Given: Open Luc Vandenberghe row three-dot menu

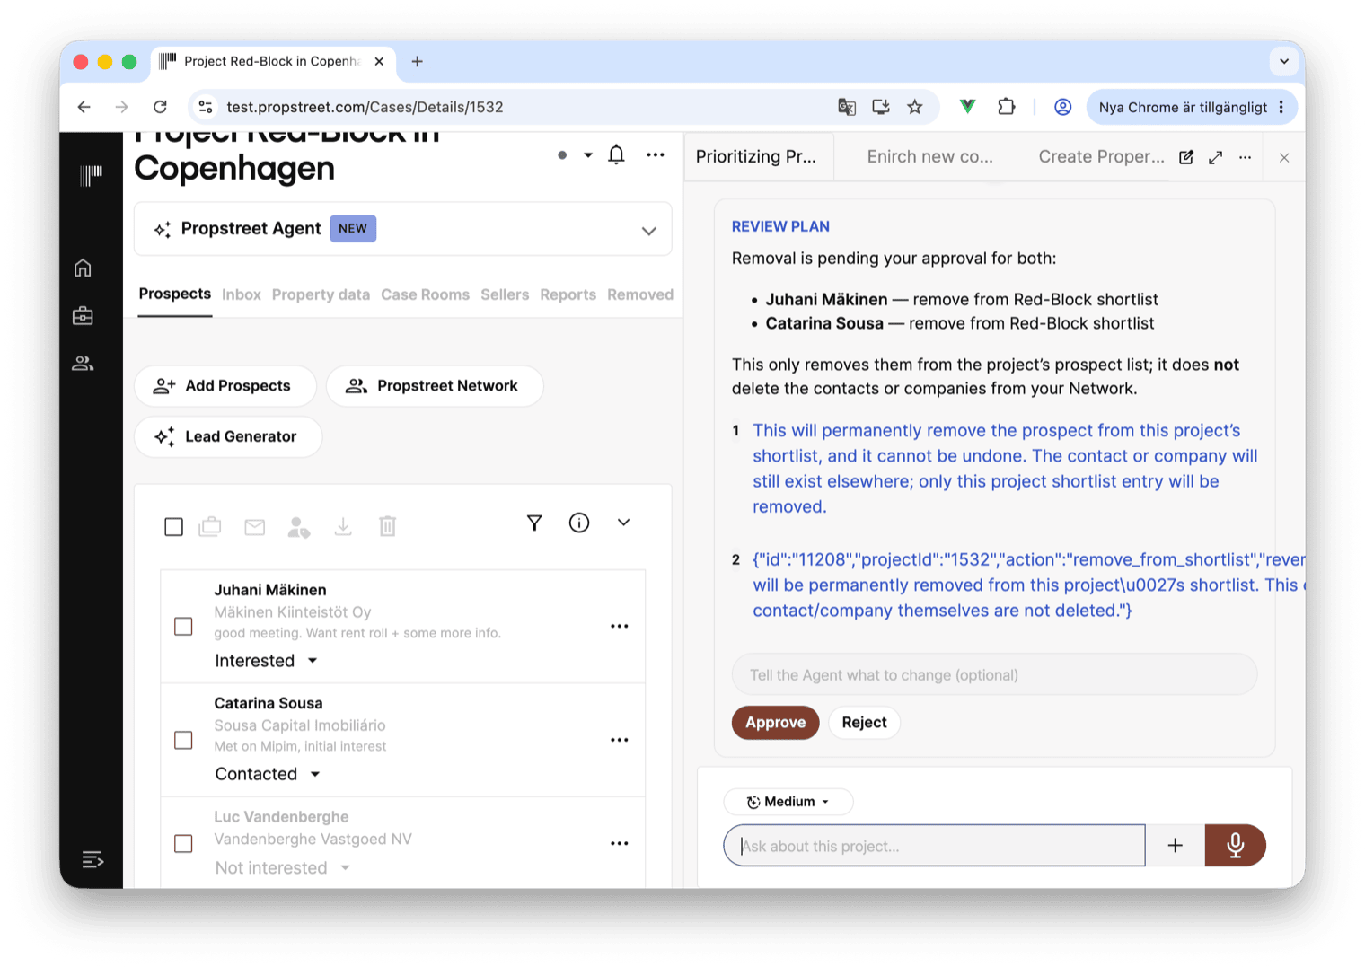Looking at the screenshot, I should click(620, 843).
